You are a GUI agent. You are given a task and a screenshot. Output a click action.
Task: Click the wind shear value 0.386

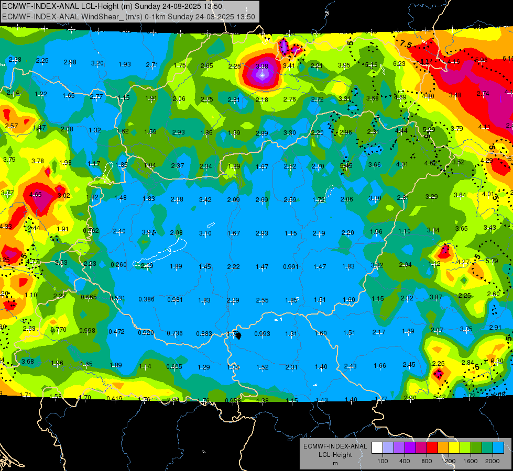[146, 299]
